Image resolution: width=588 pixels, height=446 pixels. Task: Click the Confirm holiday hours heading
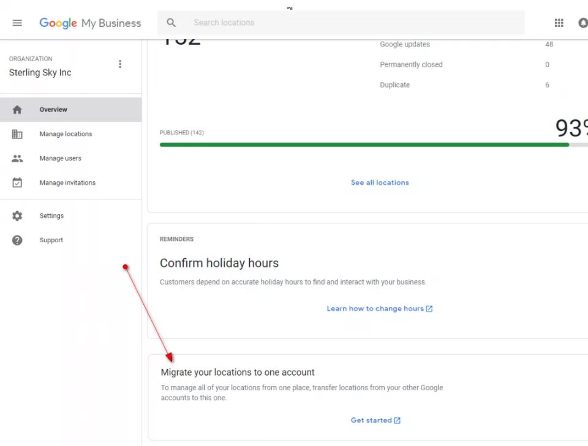[219, 263]
